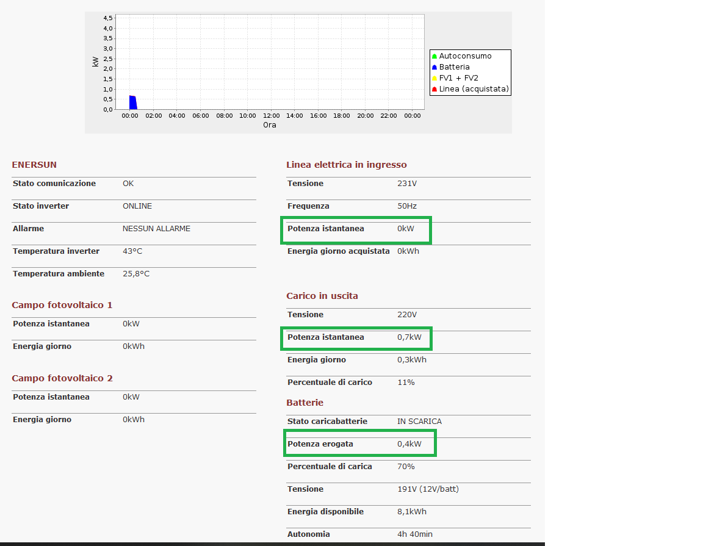
Task: Click the blue battery bar in the chart
Action: [x=132, y=102]
